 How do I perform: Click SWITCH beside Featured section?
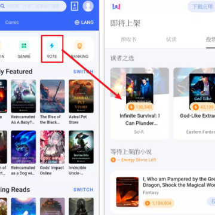(83, 72)
